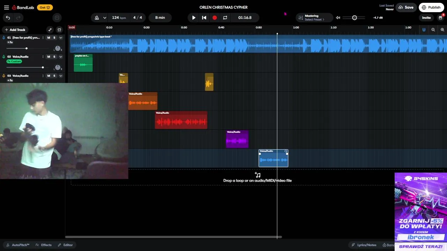Publish the project
Viewport: 447px width, 251px height.
point(431,7)
